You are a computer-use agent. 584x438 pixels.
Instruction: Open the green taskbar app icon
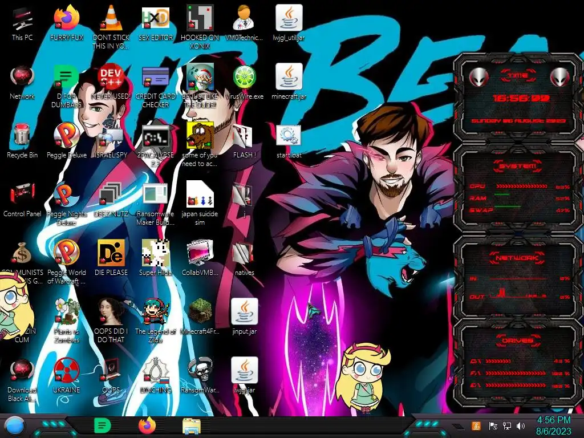point(102,425)
